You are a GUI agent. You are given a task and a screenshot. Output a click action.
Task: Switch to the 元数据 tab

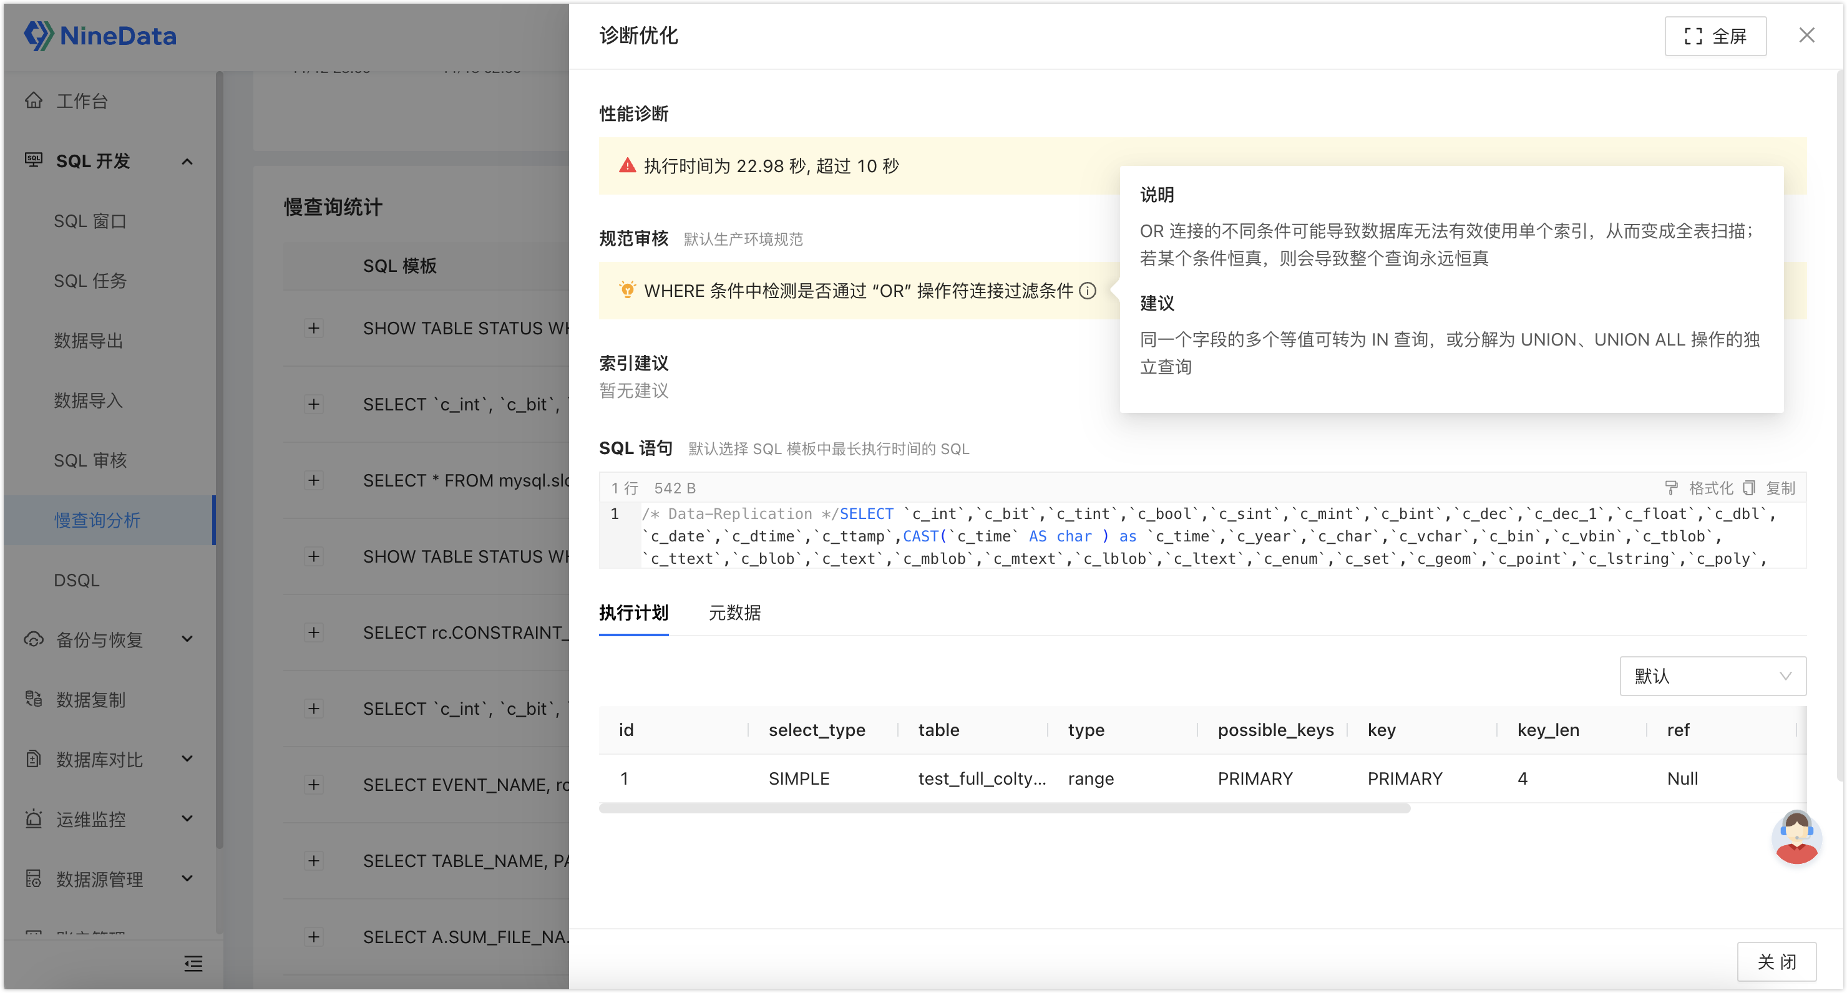pyautogui.click(x=734, y=613)
